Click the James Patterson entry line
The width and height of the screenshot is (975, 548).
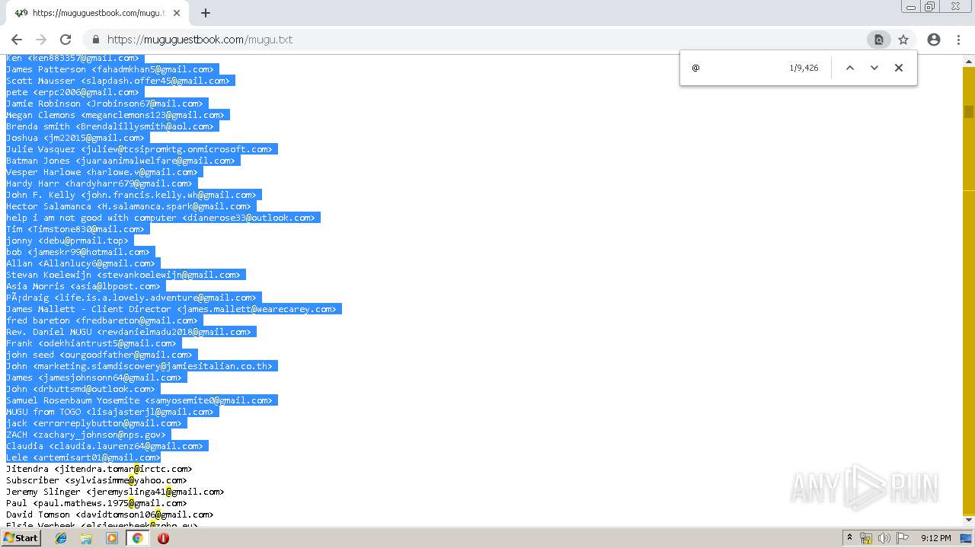pos(110,69)
